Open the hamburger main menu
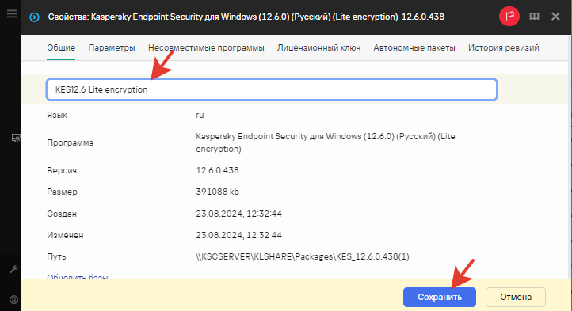 (12, 14)
